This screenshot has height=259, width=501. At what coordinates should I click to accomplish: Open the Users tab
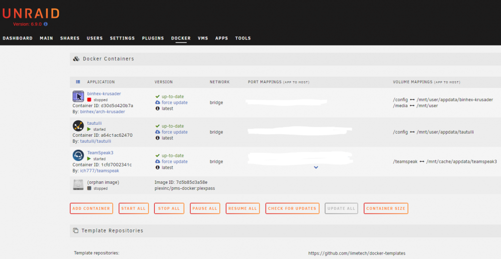(95, 38)
